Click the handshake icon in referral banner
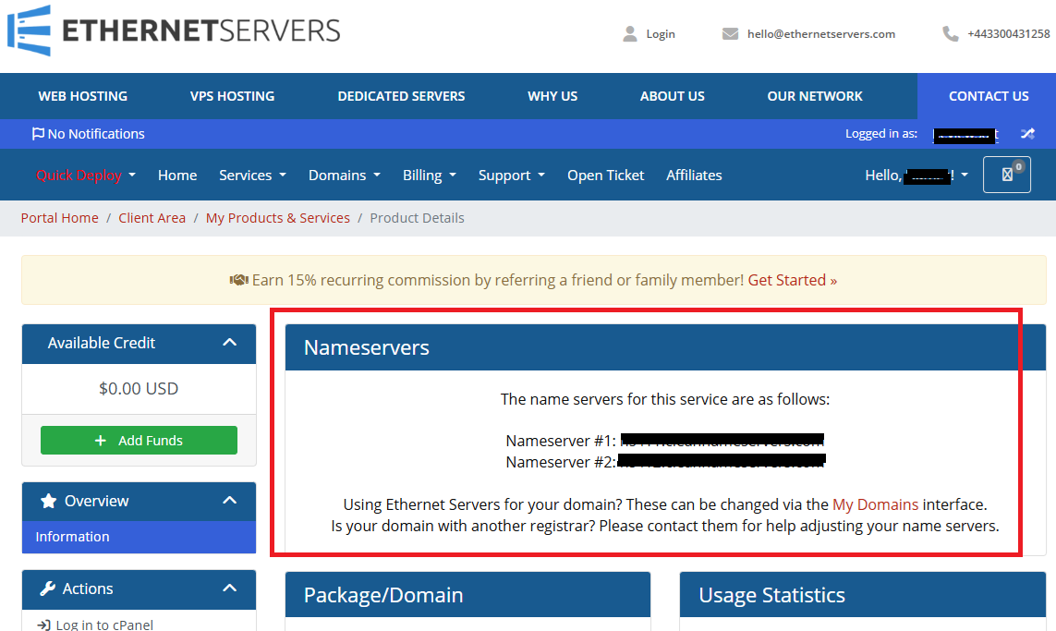This screenshot has width=1056, height=631. 239,280
